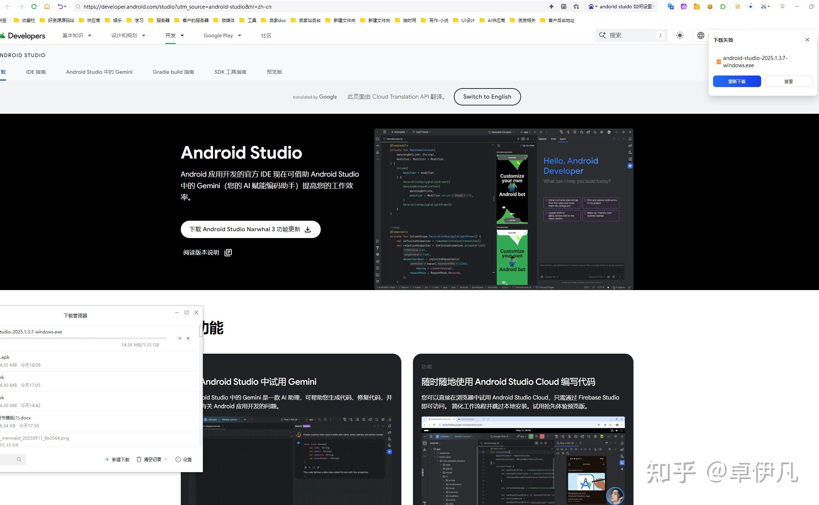Viewport: 819px width, 505px height.
Task: Click the blue 重新下载 button
Action: click(737, 81)
